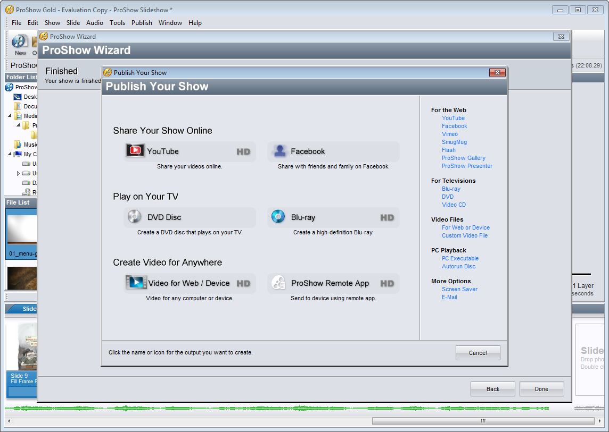Choose the Facebook link under For the Web

click(x=455, y=126)
